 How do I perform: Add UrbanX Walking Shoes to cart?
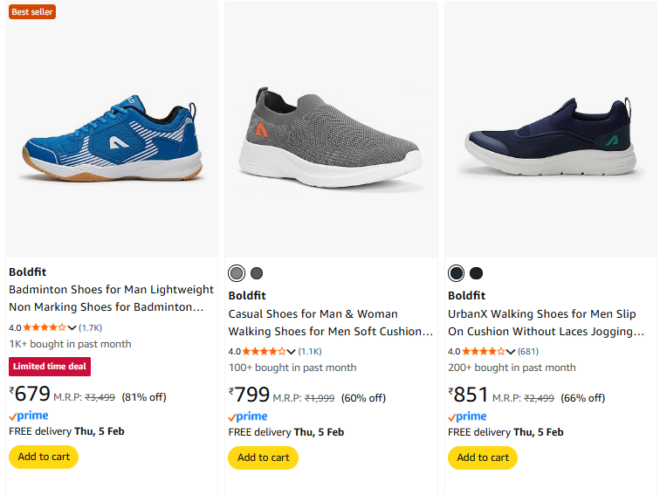tap(483, 457)
